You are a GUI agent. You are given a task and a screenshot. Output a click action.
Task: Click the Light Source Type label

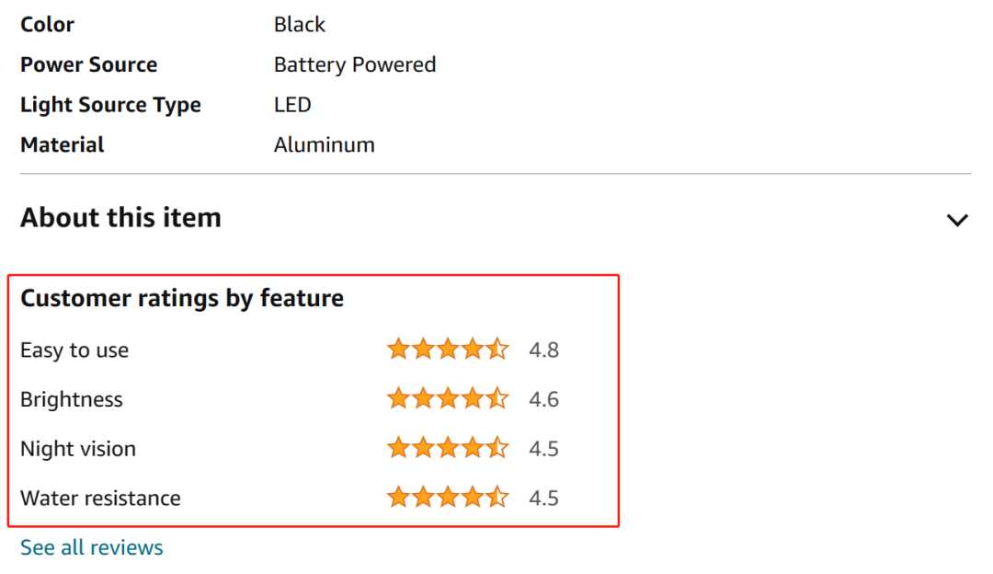click(111, 105)
